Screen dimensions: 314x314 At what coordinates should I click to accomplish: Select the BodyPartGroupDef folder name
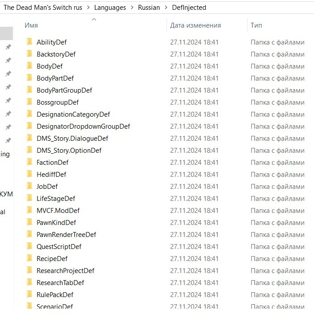click(64, 90)
